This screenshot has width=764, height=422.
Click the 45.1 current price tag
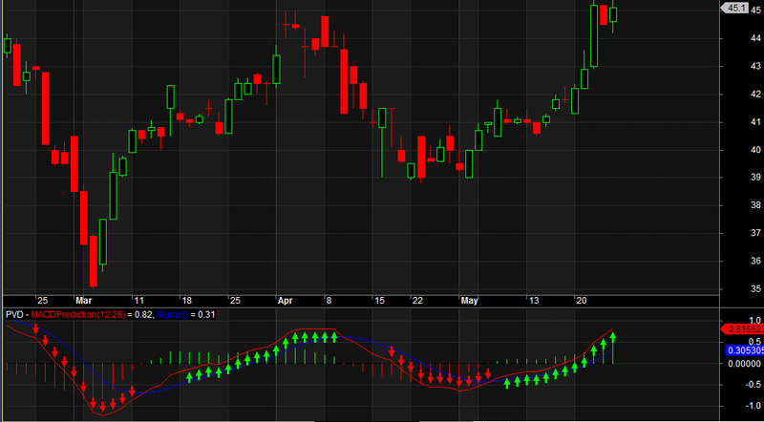pyautogui.click(x=734, y=8)
